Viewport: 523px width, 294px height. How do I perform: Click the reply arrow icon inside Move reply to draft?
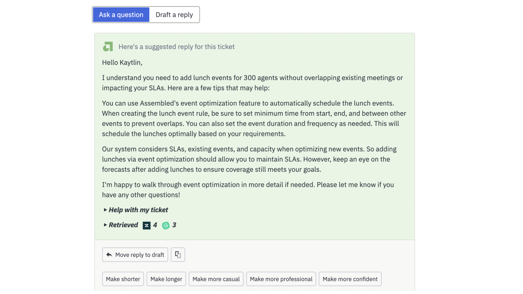(x=109, y=254)
